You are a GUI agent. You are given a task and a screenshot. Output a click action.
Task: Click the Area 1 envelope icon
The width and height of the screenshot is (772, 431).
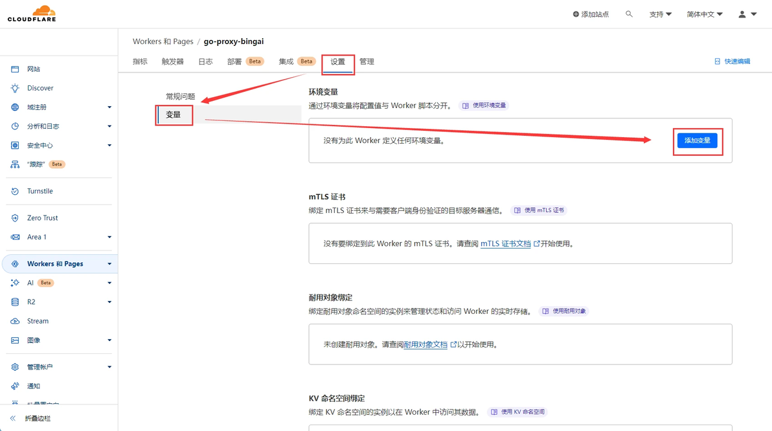[x=16, y=237]
